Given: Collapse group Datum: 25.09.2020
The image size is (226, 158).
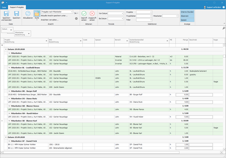Looking at the screenshot, I should (6, 137).
